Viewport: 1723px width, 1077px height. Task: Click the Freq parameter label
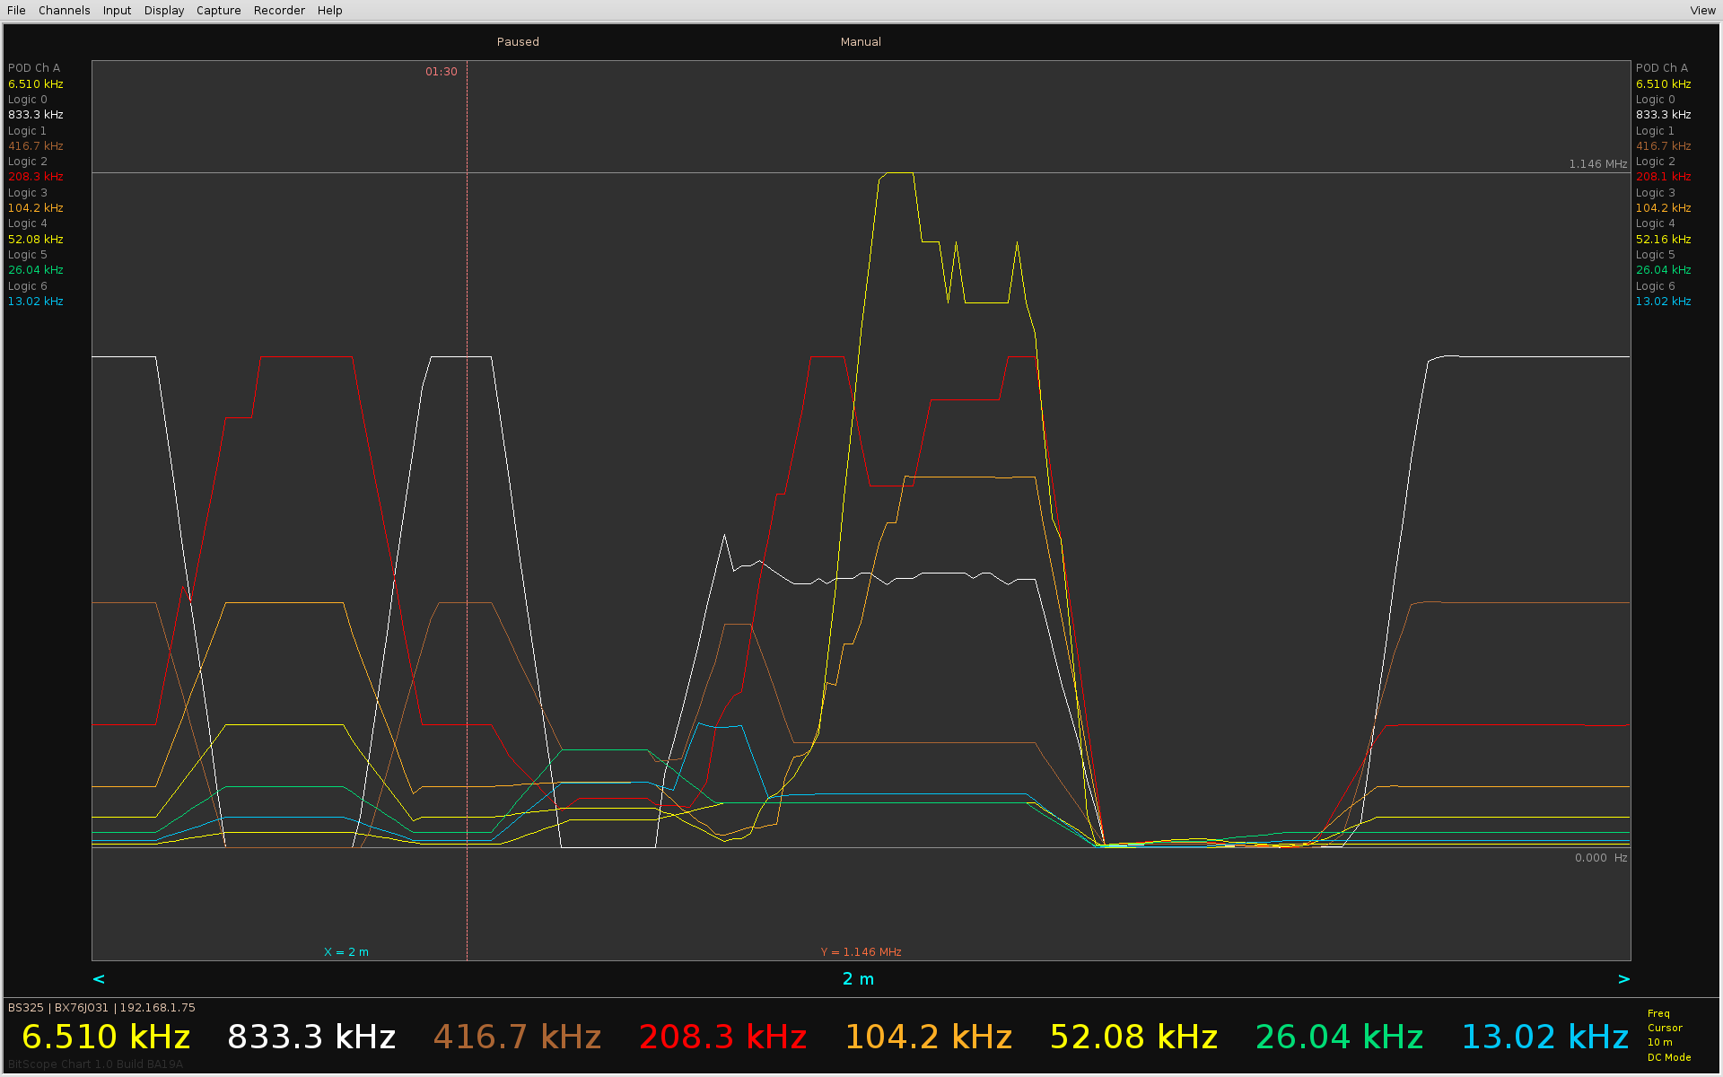[1658, 1013]
